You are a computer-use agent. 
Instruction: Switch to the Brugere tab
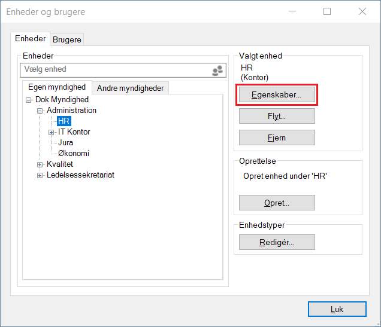click(x=67, y=40)
